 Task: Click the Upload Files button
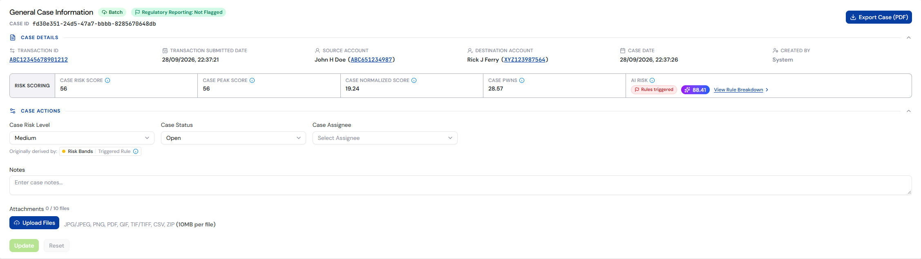click(x=34, y=223)
